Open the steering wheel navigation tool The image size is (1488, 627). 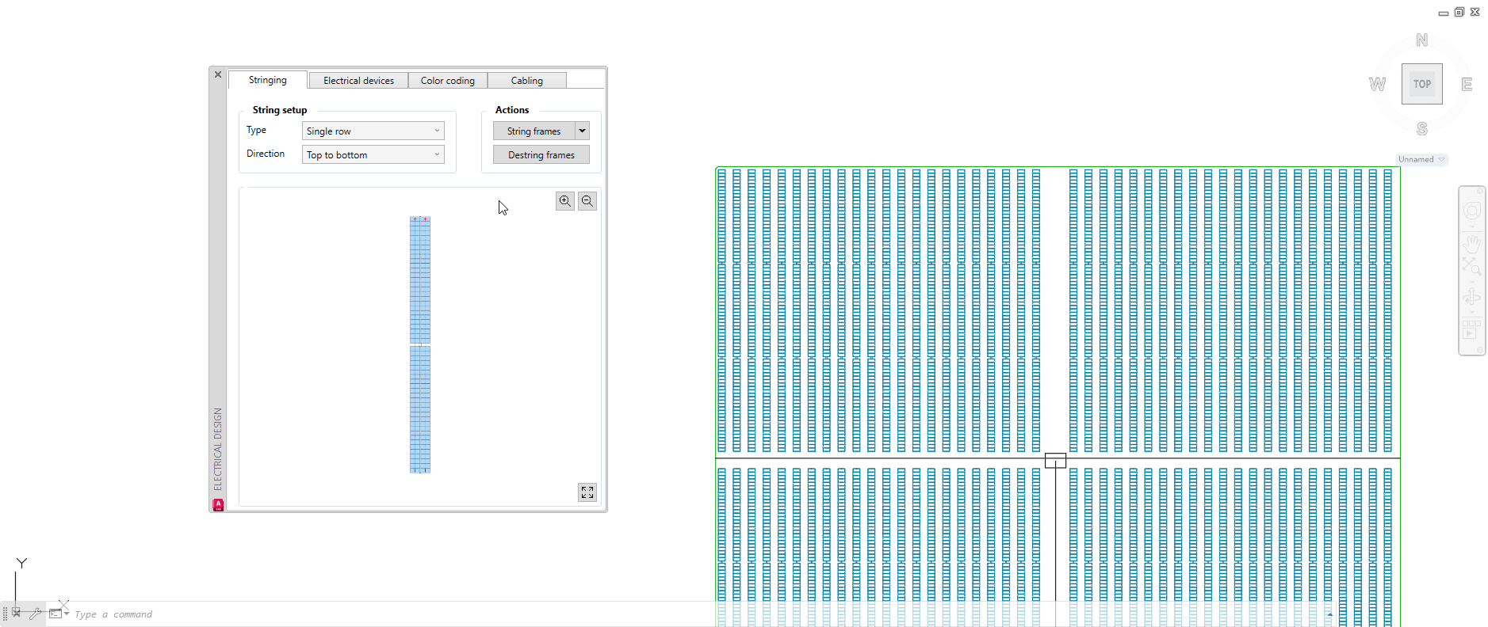pyautogui.click(x=1472, y=211)
